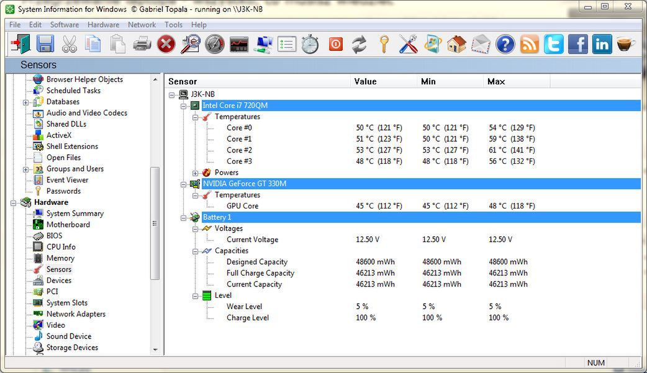Image resolution: width=647 pixels, height=373 pixels.
Task: Expand the Databases tree node
Action: (x=25, y=102)
